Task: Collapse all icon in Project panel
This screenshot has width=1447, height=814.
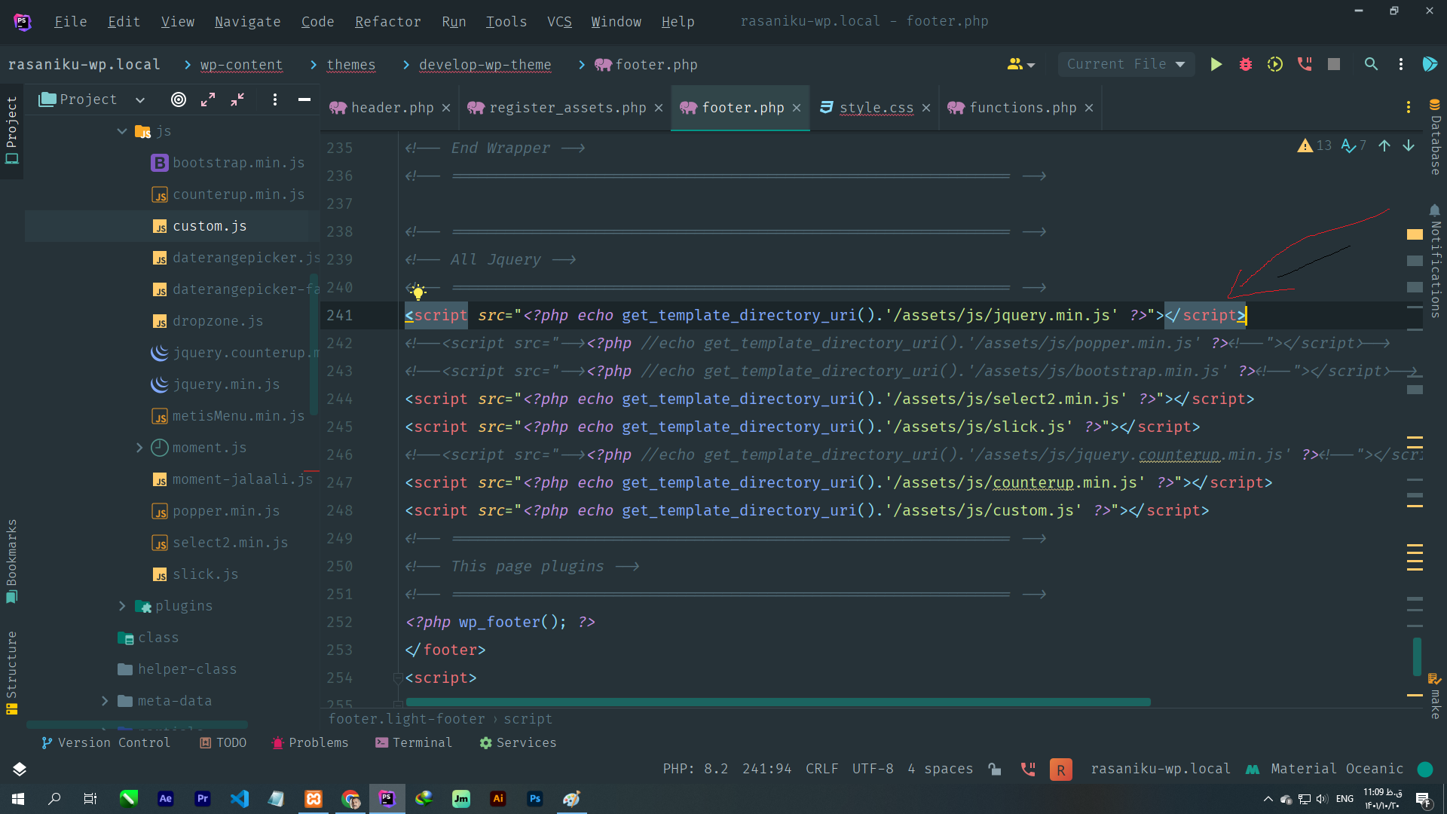Action: point(237,99)
